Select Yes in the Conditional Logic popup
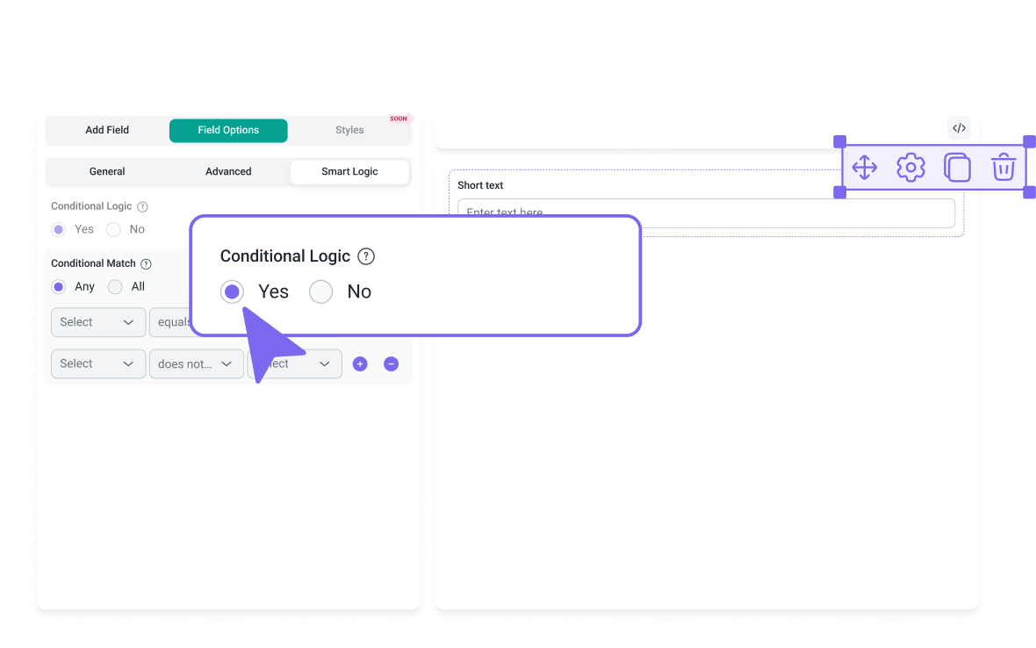The height and width of the screenshot is (648, 1036). pos(232,292)
